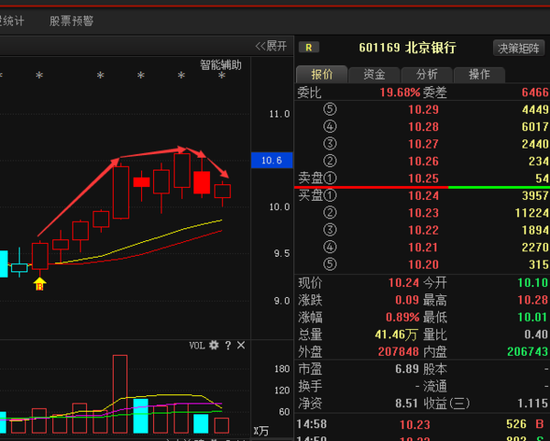Click the 委比 value 19.68%

tap(400, 93)
